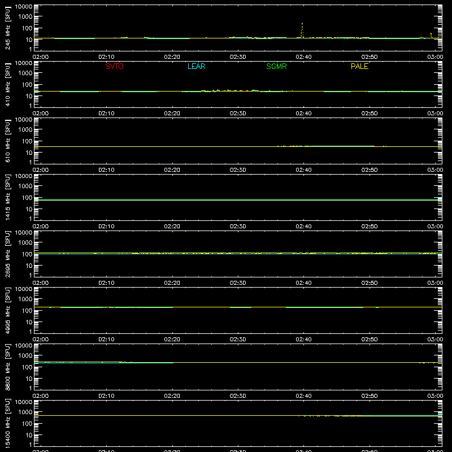Image resolution: width=452 pixels, height=452 pixels.
Task: Select the 8800 MHz [SFU] axis title
Action: click(7, 367)
